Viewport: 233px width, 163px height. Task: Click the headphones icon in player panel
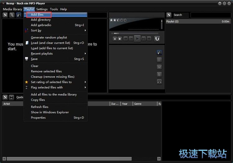click(x=159, y=82)
